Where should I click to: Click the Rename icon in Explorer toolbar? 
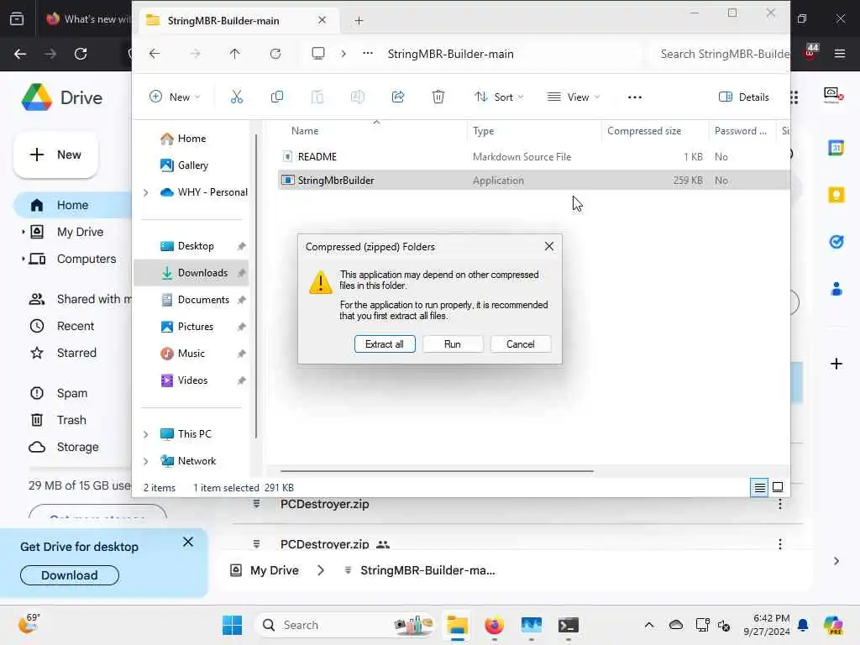[358, 97]
